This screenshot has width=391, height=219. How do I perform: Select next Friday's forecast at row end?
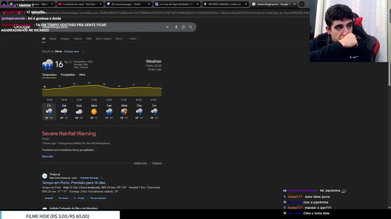tap(154, 112)
